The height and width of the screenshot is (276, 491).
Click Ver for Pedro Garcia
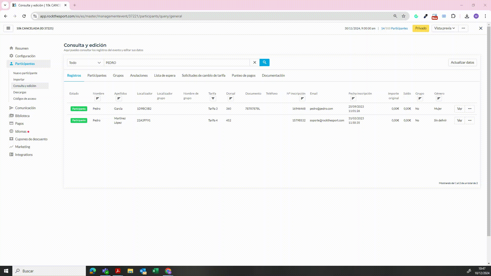click(x=460, y=109)
